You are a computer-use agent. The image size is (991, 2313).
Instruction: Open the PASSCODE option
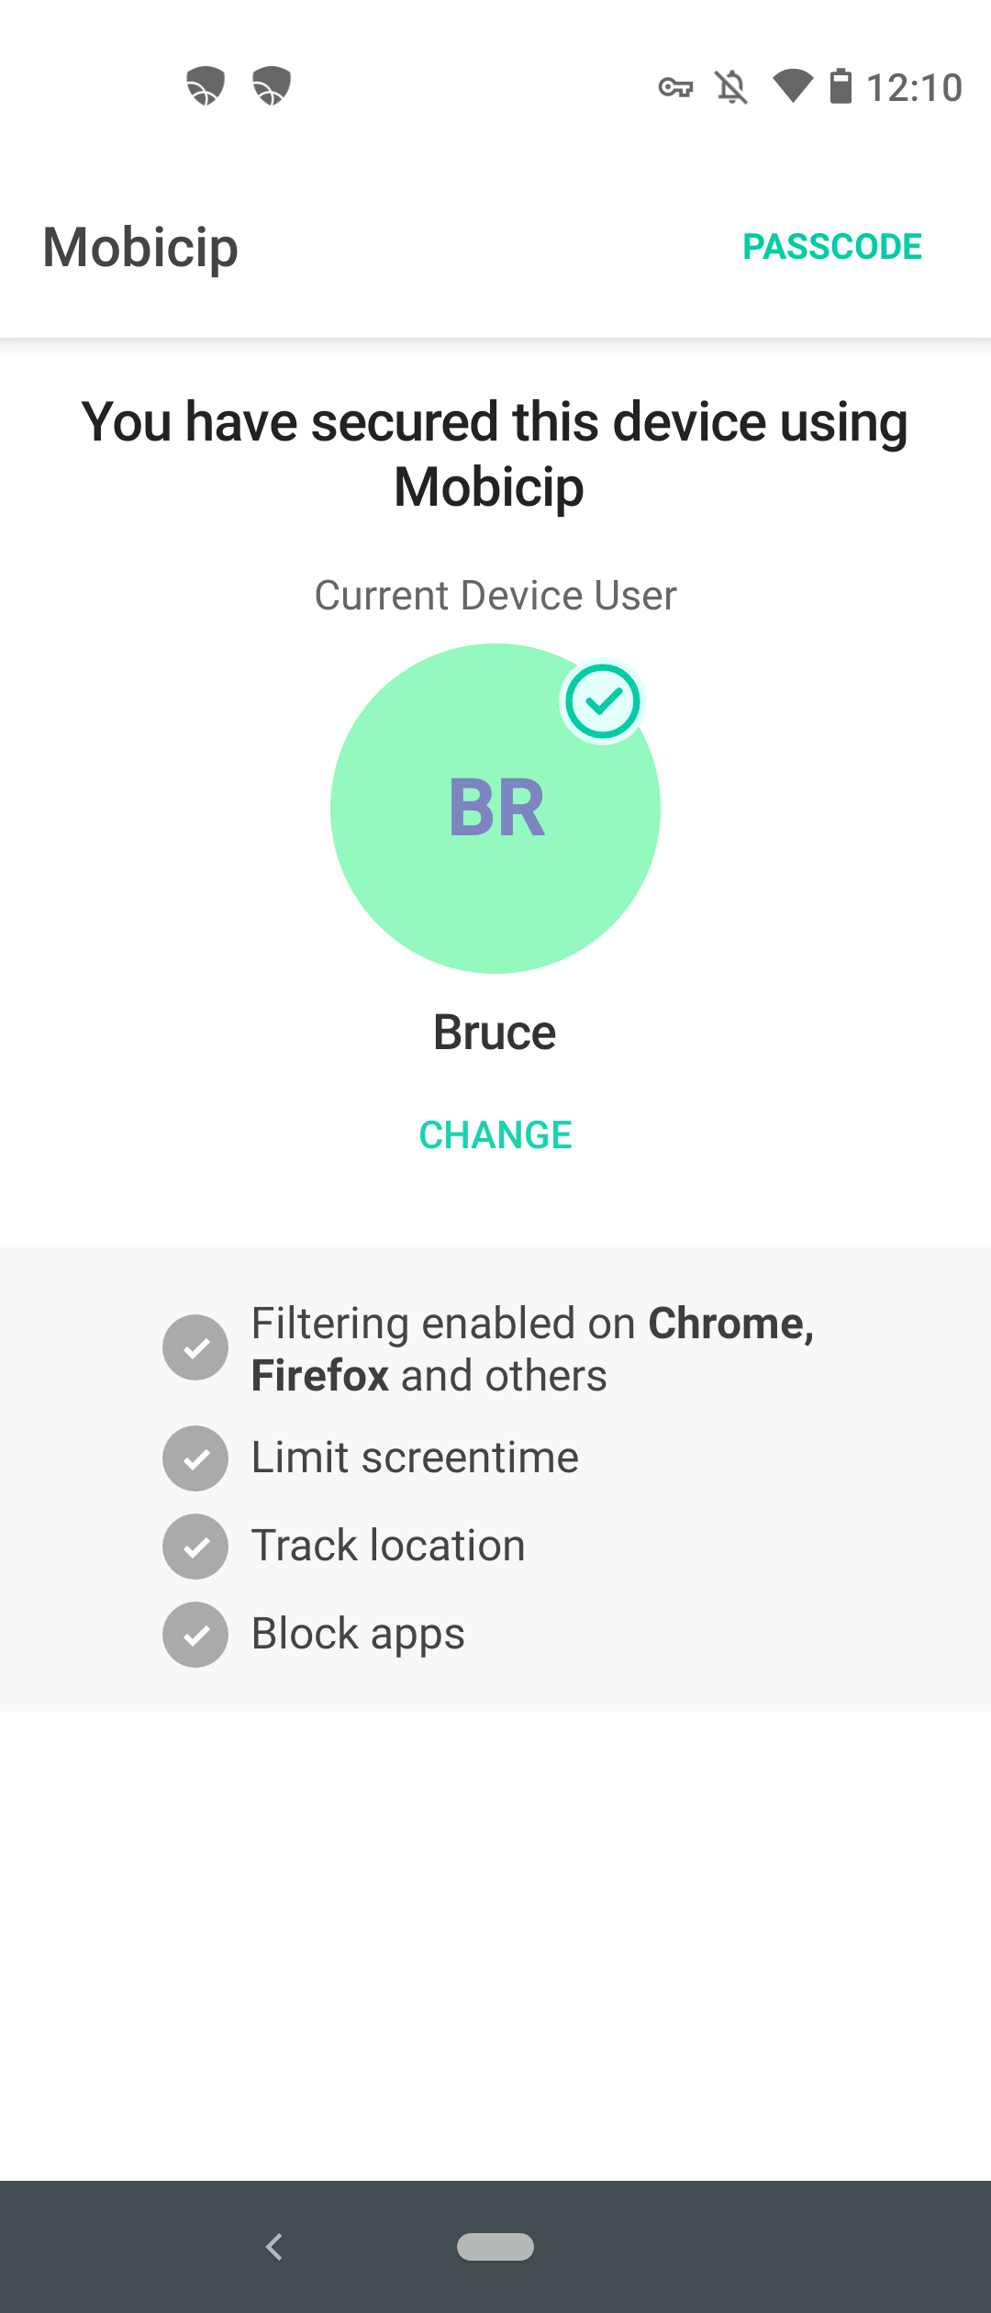832,247
